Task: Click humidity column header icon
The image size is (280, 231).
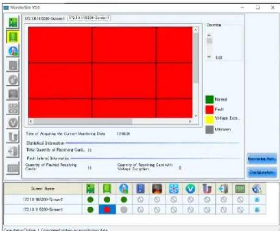Action: [x=140, y=188]
